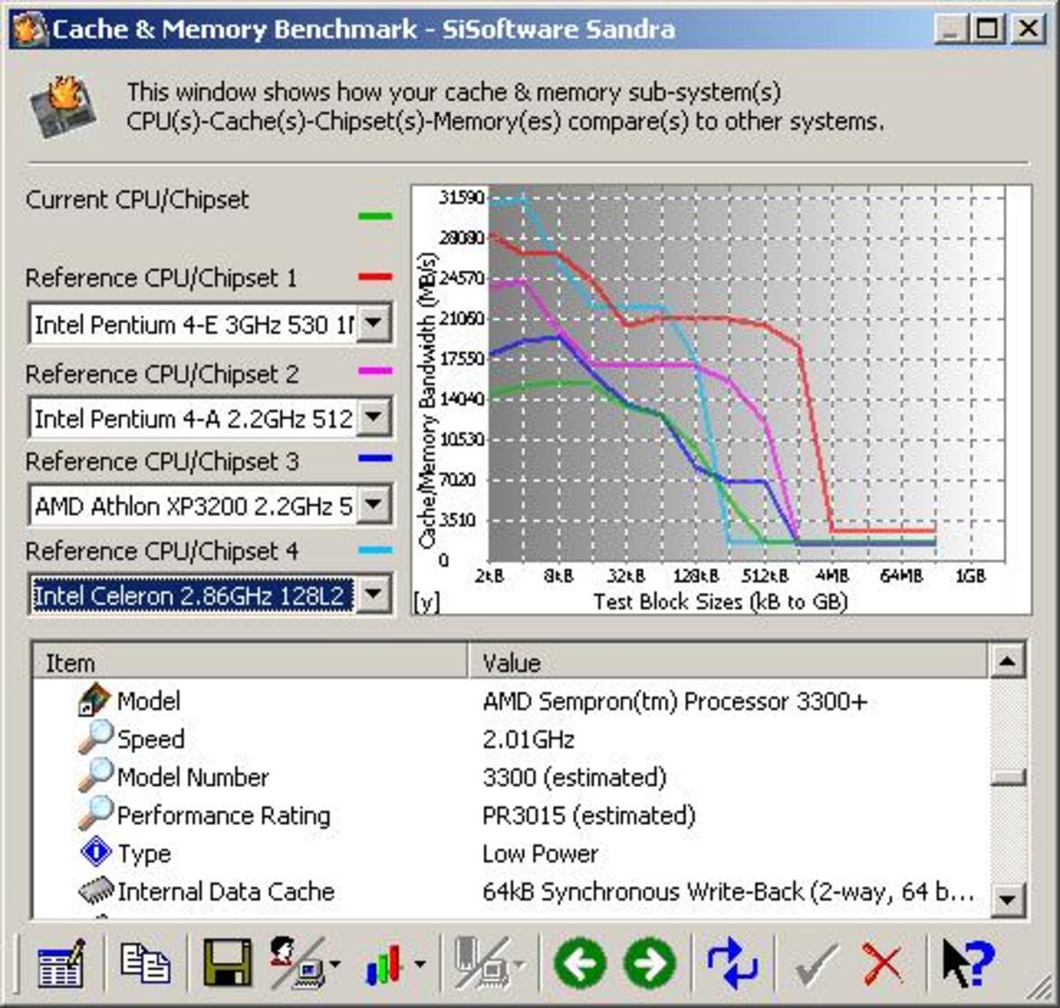Select the Model Number row label

pyautogui.click(x=193, y=777)
